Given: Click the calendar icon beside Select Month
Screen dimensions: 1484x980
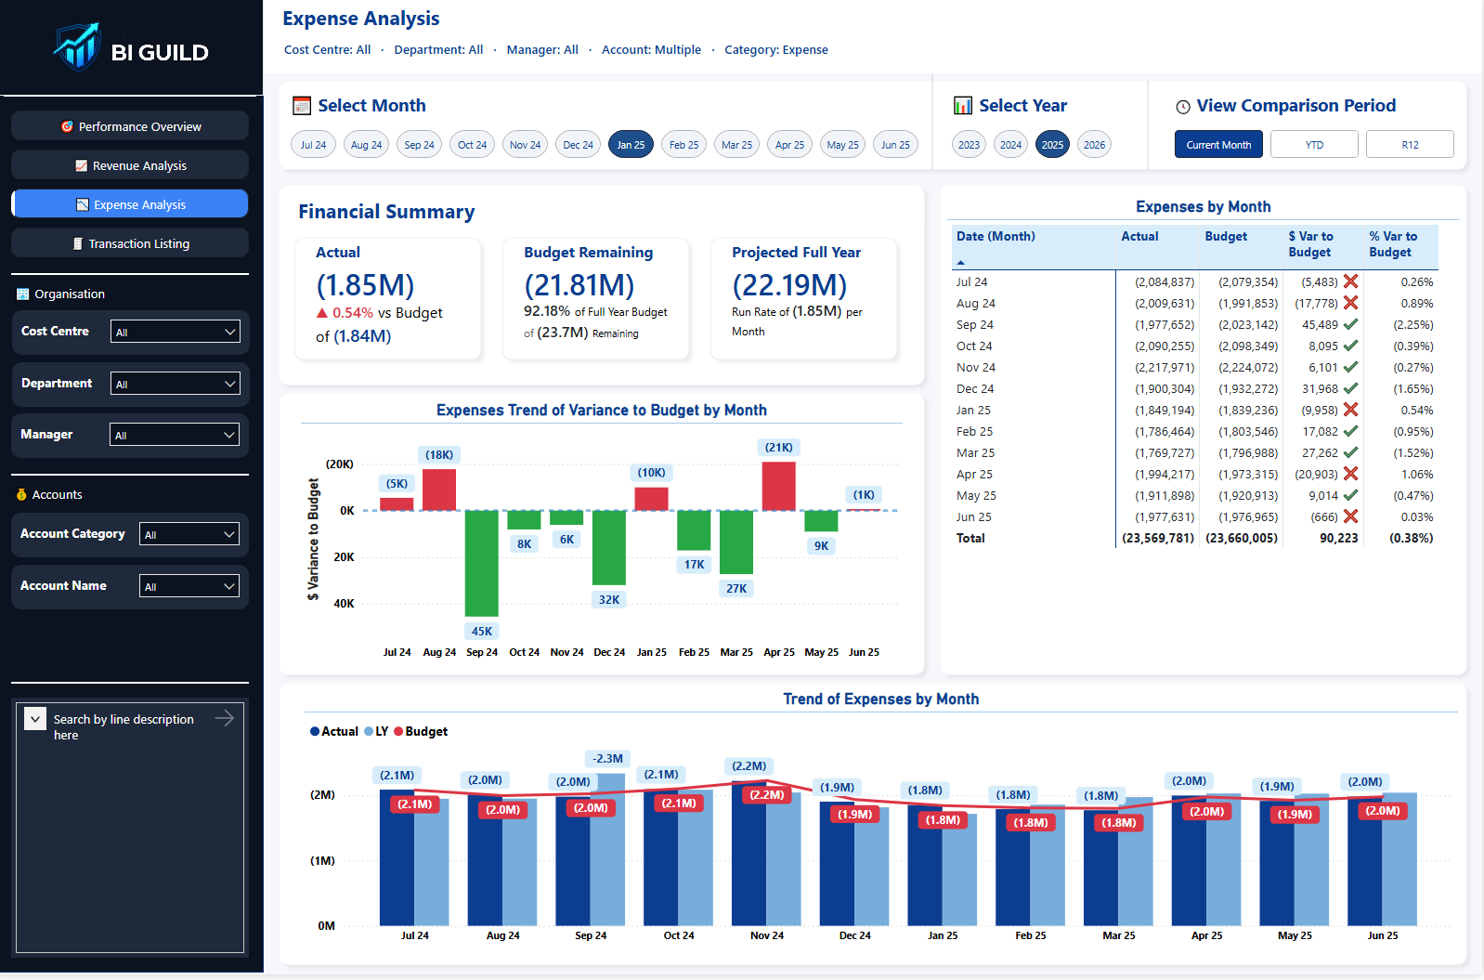Looking at the screenshot, I should click(x=302, y=106).
